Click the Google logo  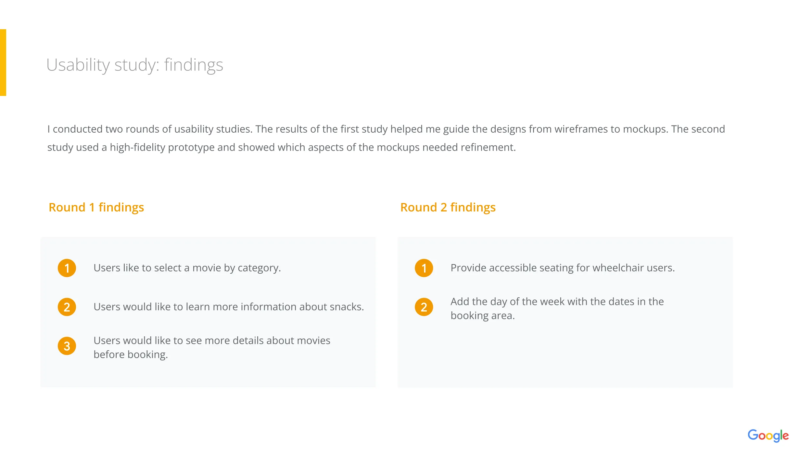tap(768, 435)
